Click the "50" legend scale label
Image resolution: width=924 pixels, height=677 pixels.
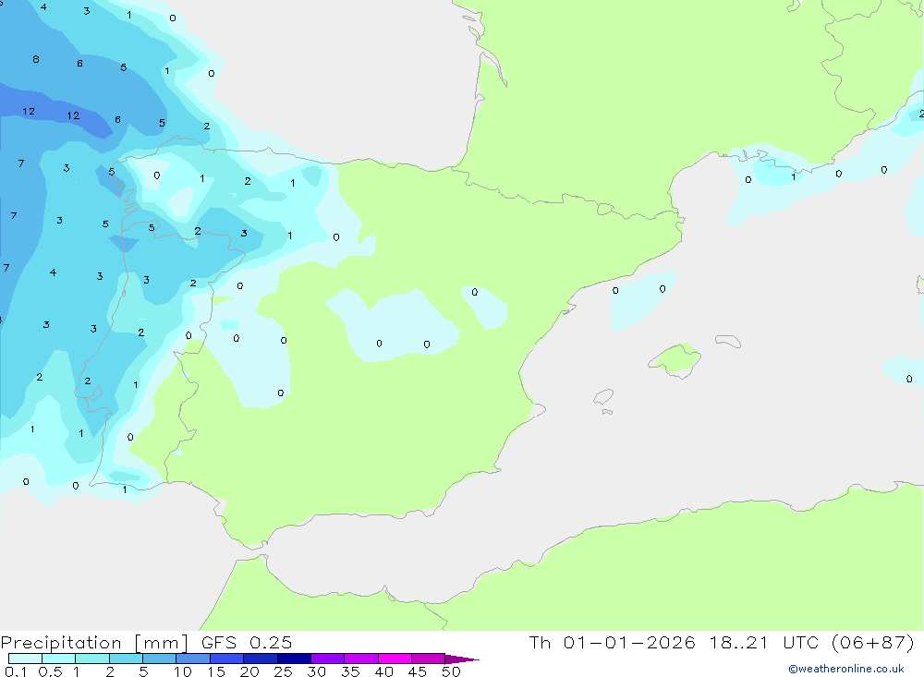[452, 671]
